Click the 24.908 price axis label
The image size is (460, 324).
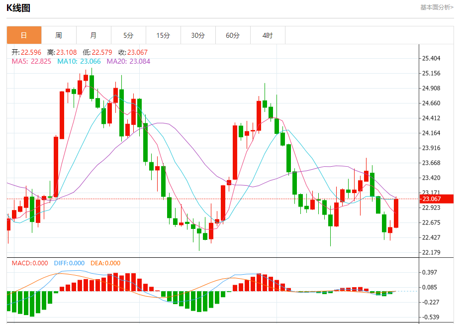point(431,88)
